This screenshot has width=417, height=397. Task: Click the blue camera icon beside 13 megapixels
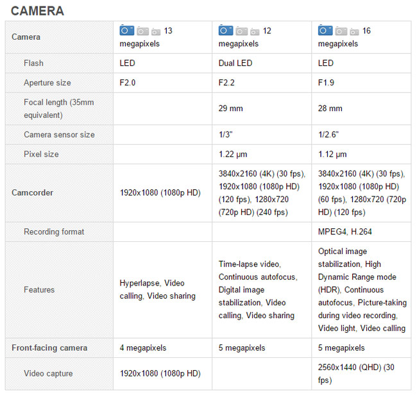point(126,30)
